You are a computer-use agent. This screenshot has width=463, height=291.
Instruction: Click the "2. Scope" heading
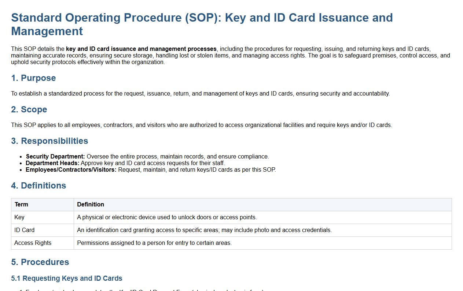(x=29, y=109)
